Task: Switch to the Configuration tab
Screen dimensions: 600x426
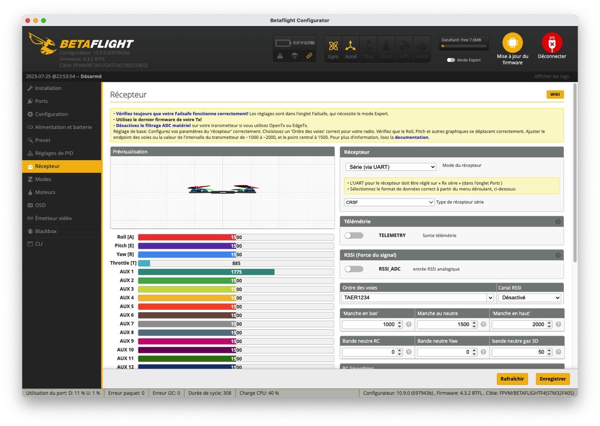Action: click(x=62, y=114)
